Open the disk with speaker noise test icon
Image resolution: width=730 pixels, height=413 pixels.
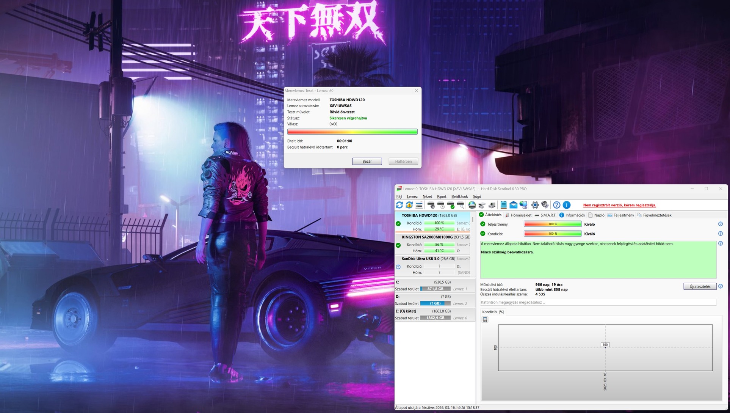pos(431,205)
